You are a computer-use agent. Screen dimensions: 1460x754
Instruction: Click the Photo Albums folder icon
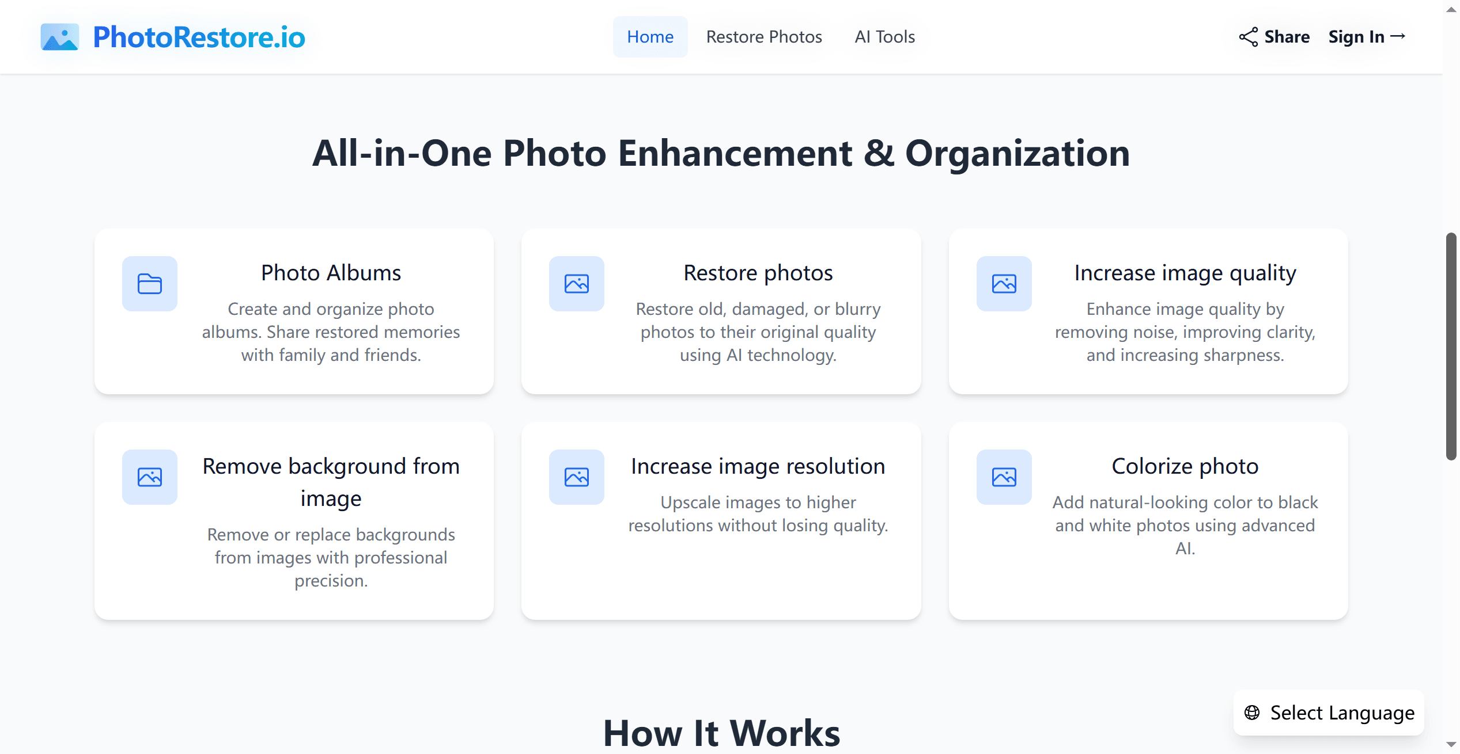tap(150, 284)
